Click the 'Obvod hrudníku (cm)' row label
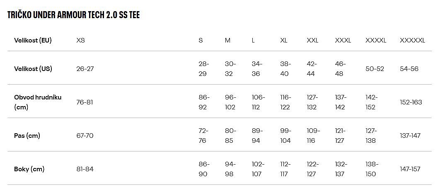Screen dimensions: 440x189 (x=38, y=102)
